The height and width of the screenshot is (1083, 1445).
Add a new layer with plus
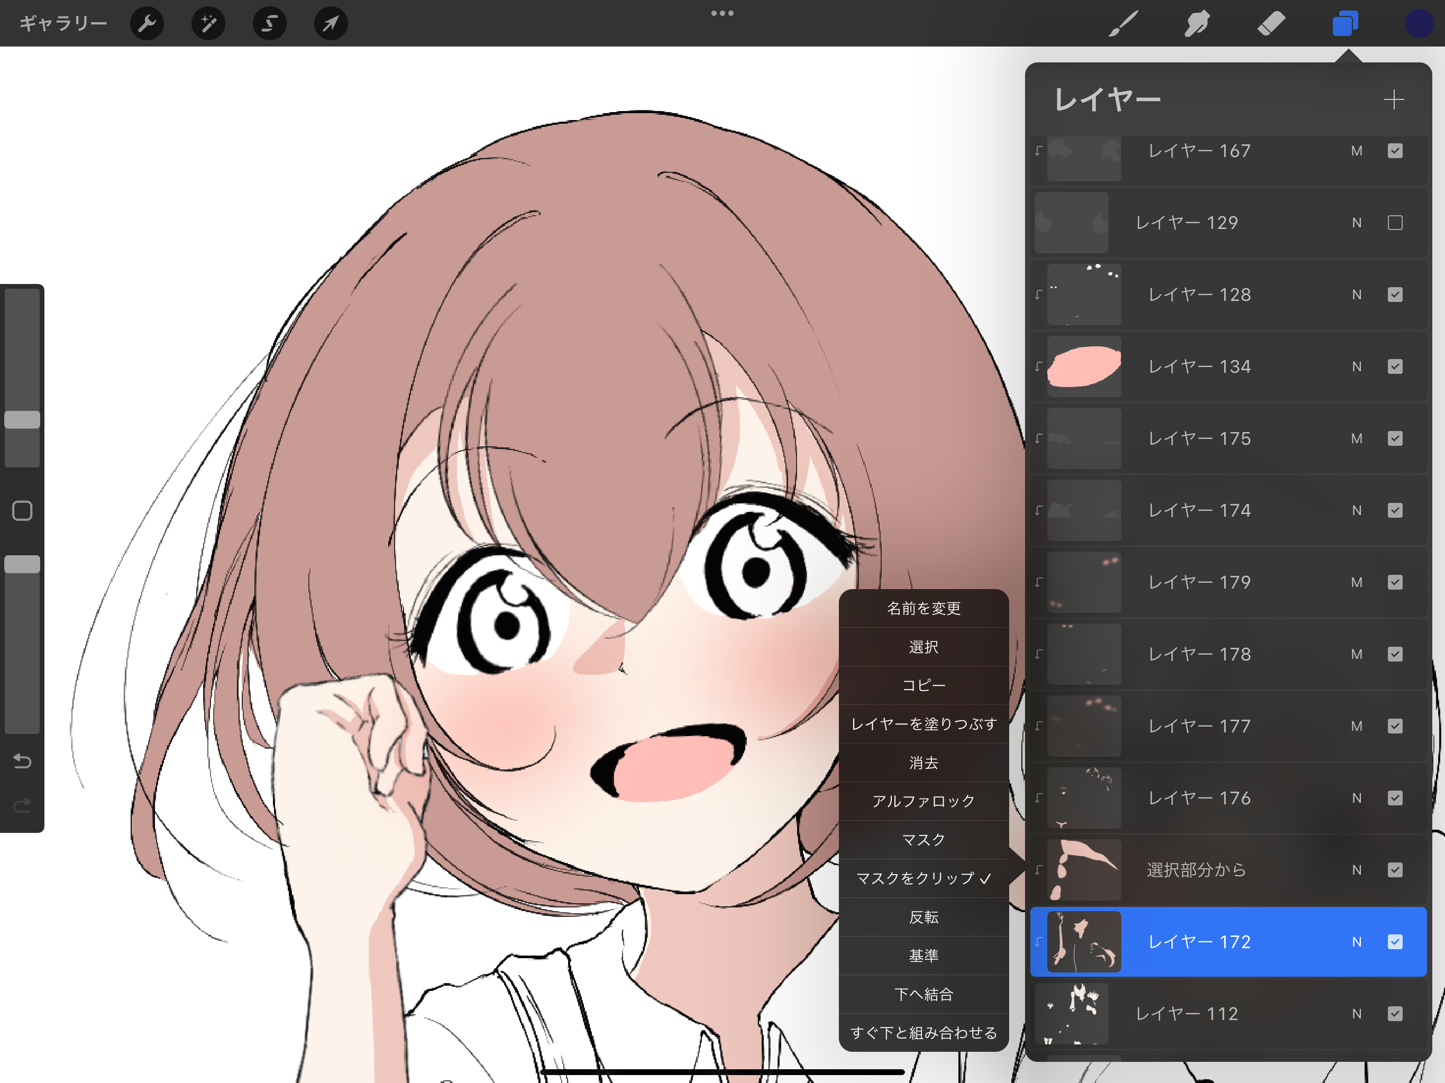1394,100
